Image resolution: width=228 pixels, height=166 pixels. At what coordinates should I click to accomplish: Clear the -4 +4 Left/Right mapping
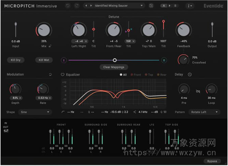point(86,41)
